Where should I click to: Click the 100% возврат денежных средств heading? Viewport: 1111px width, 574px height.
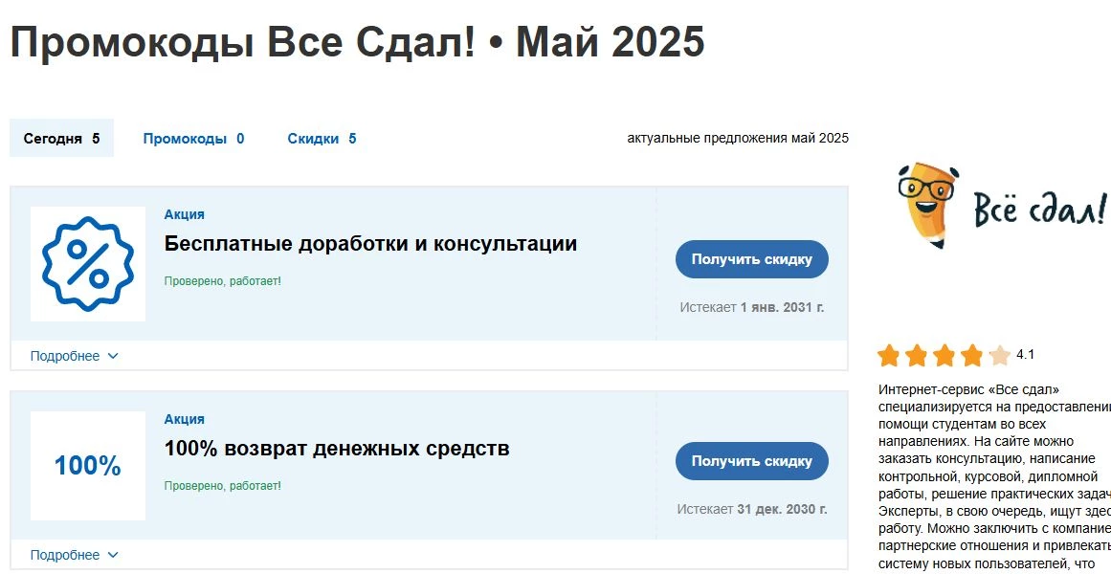[337, 448]
